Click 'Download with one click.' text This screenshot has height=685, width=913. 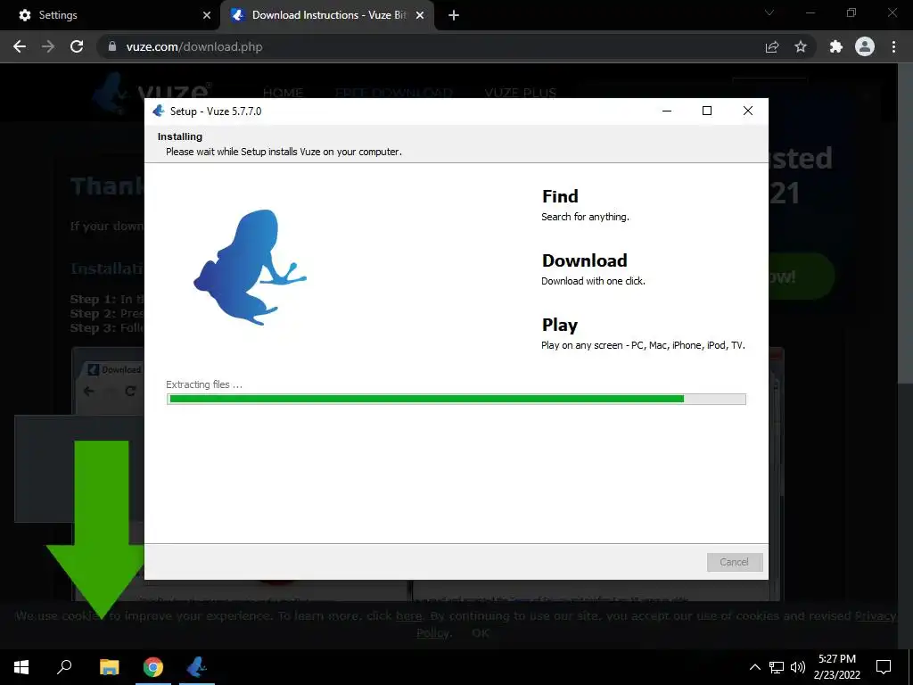pyautogui.click(x=593, y=281)
